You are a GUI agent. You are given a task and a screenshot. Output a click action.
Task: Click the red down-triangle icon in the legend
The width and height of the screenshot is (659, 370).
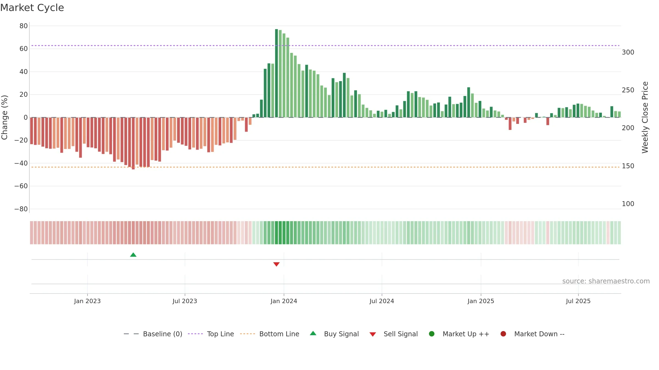[373, 334]
